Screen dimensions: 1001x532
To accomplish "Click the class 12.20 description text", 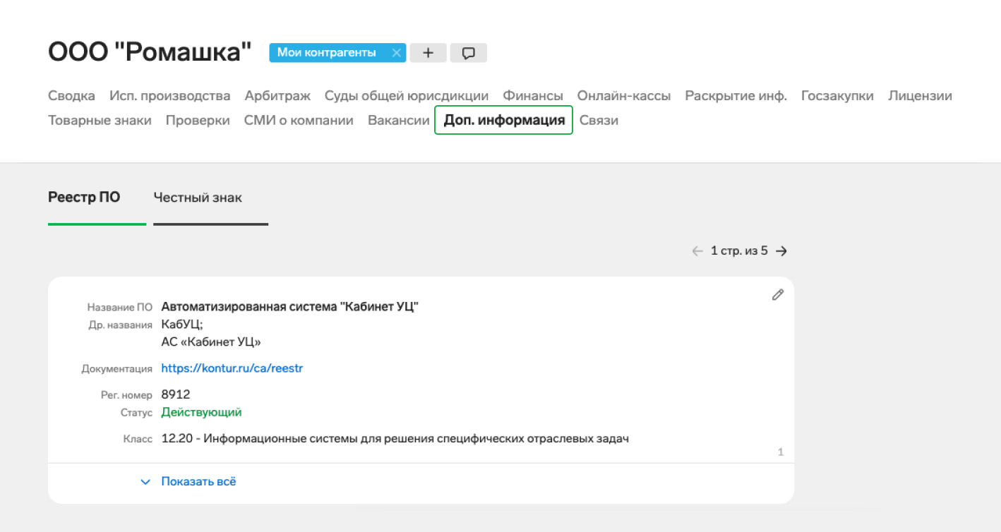I will [x=395, y=439].
